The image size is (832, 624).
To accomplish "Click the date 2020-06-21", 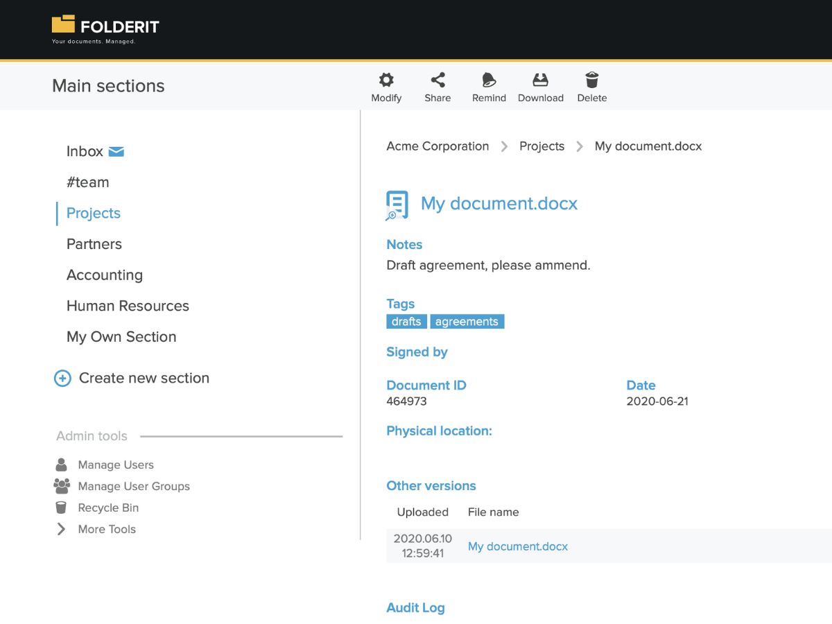I will (x=657, y=401).
